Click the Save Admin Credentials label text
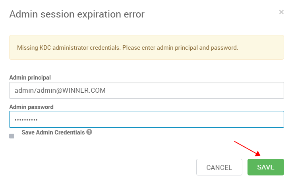This screenshot has height=183, width=292. click(53, 132)
